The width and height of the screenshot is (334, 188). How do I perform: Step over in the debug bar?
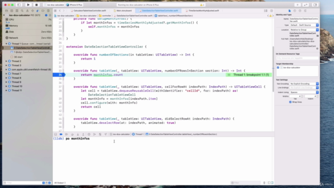click(x=72, y=134)
